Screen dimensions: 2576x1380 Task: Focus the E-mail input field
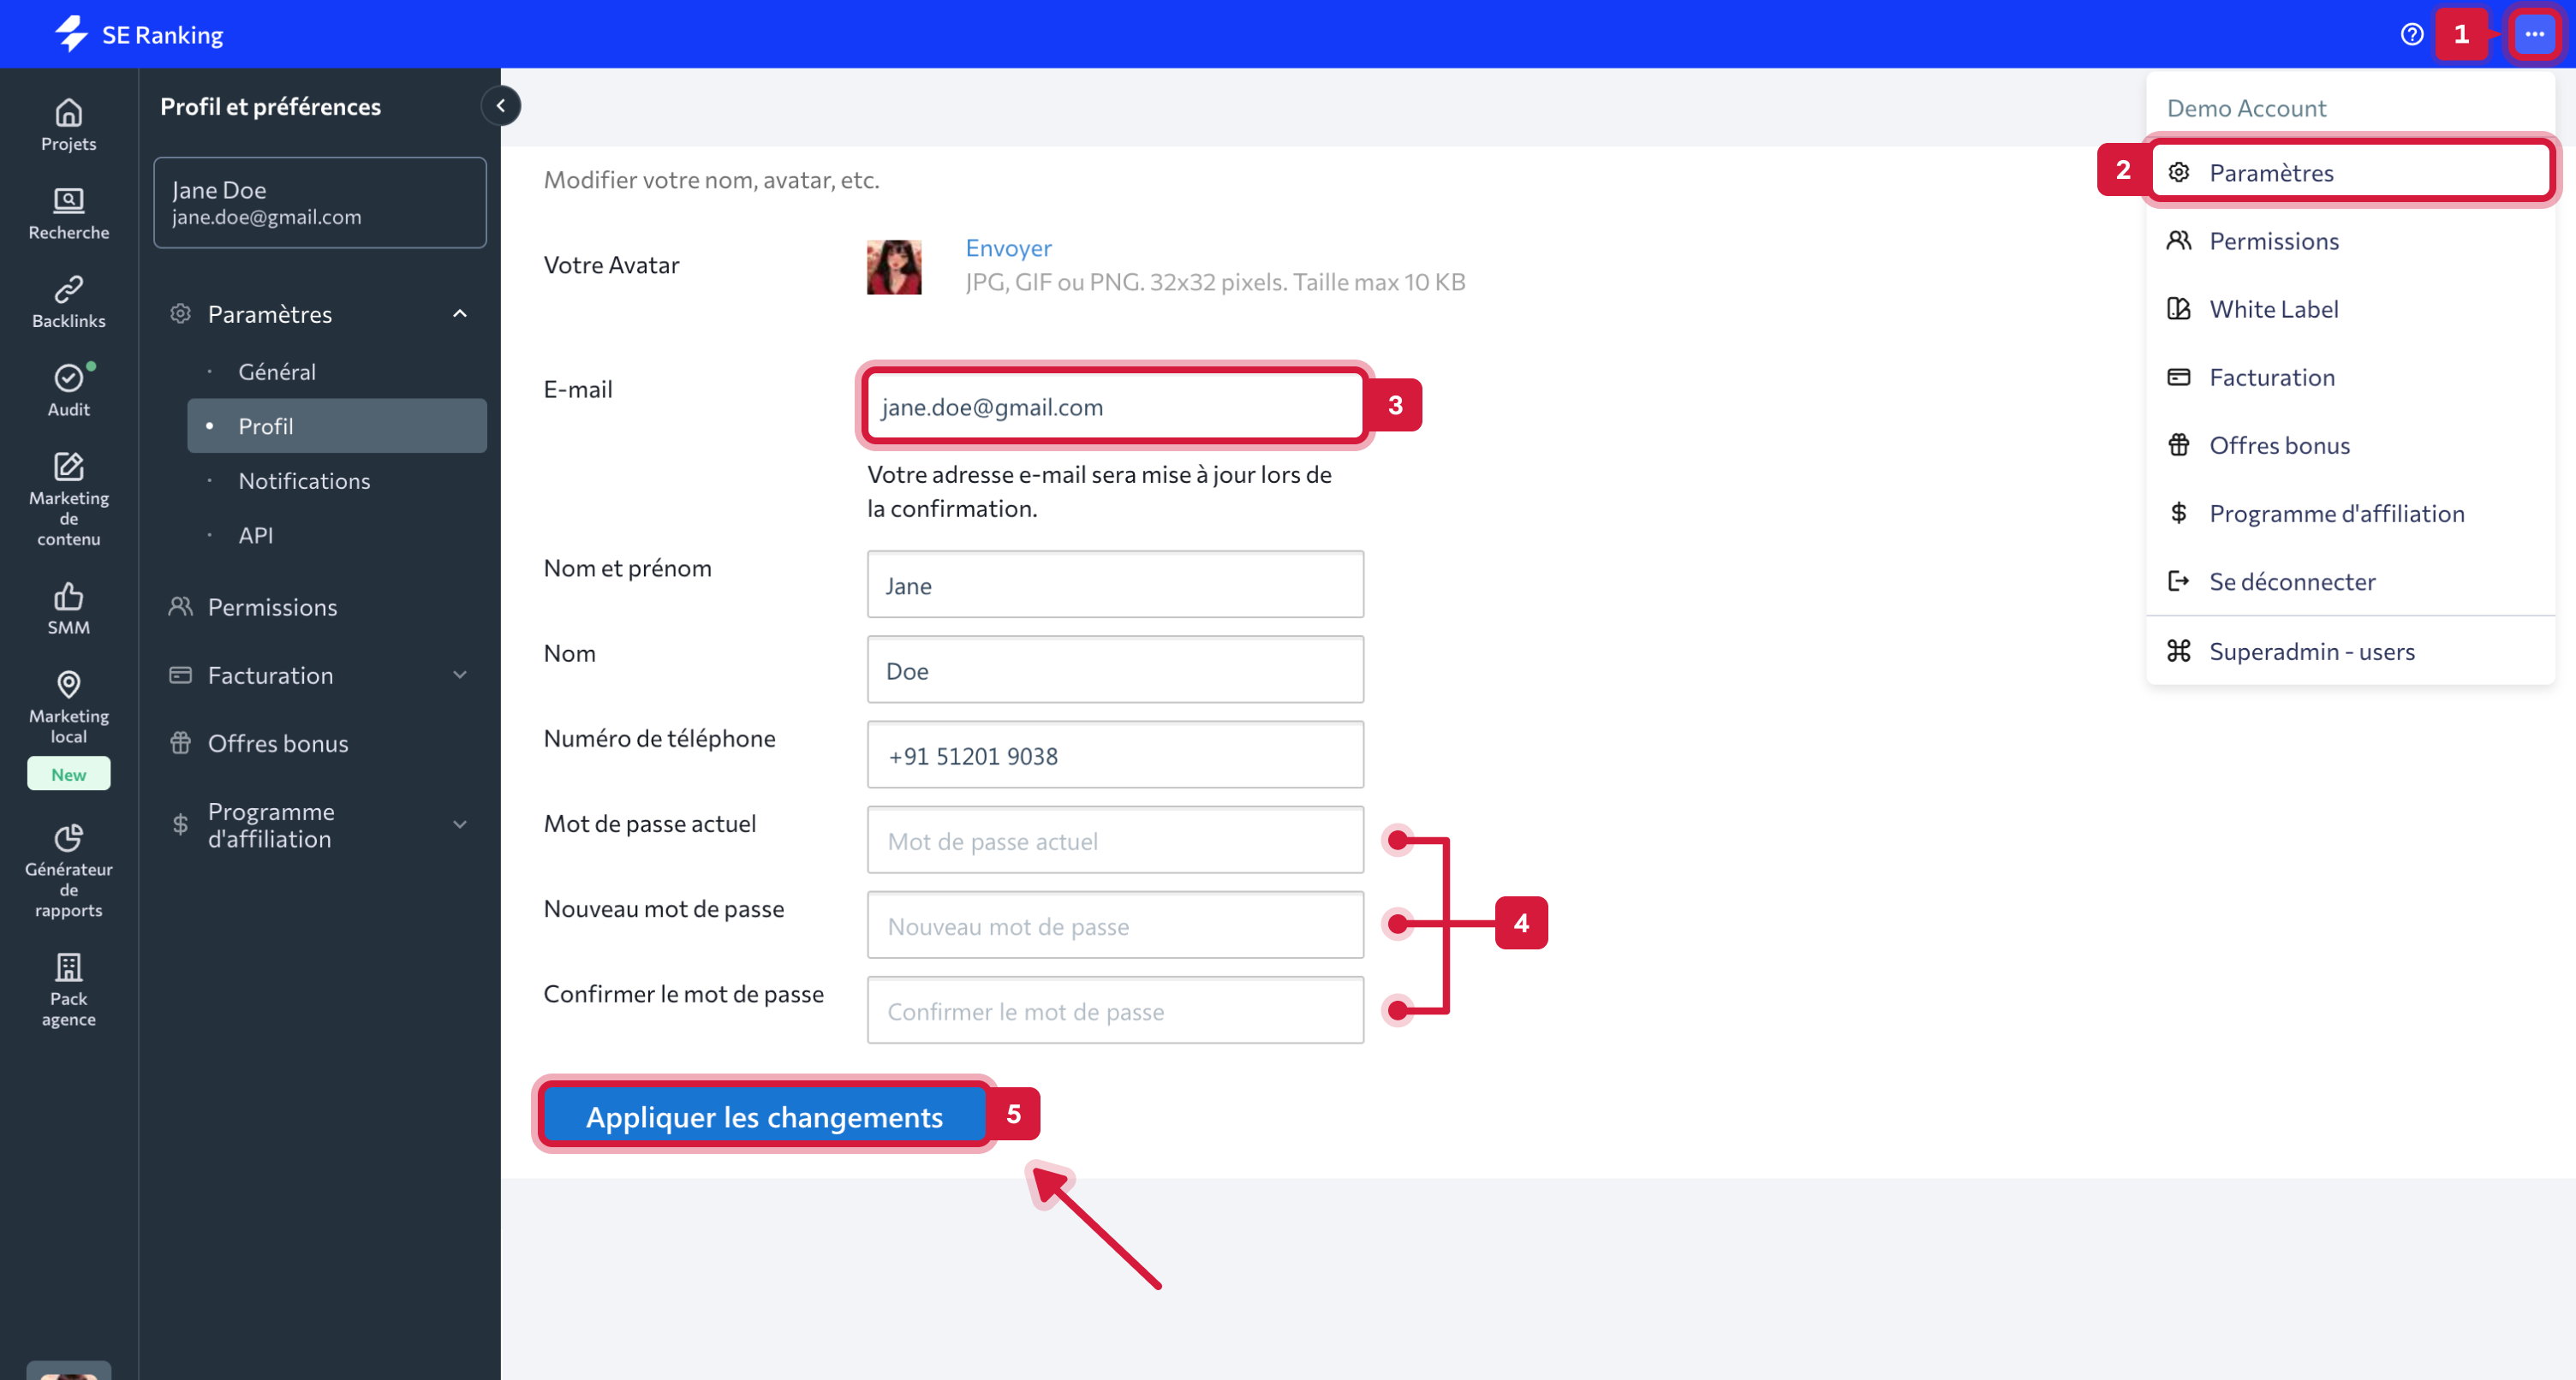pos(1115,406)
